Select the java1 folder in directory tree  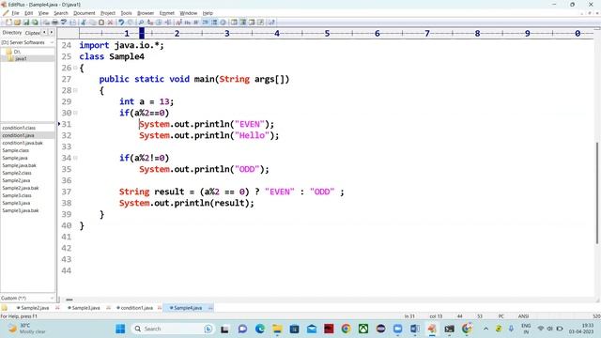click(21, 58)
